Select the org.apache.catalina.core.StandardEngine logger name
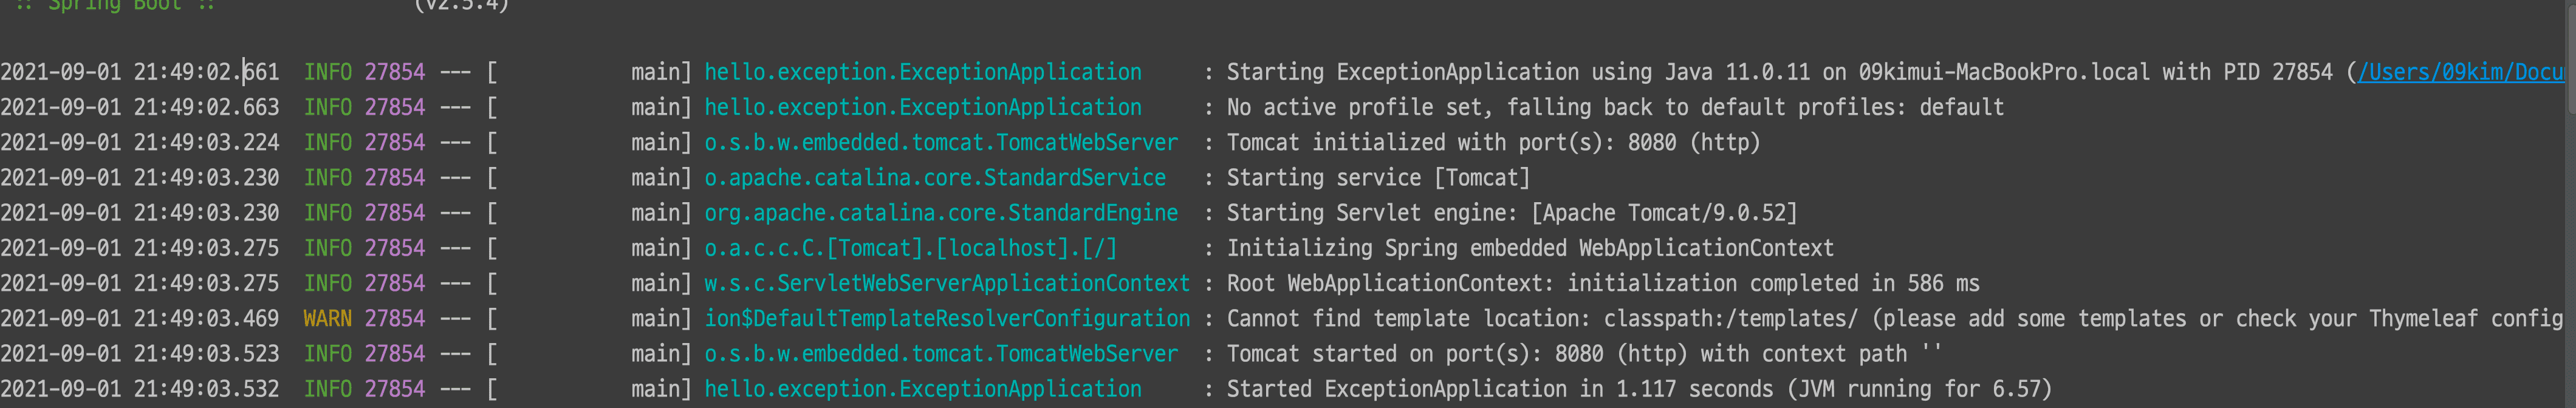Image resolution: width=2576 pixels, height=408 pixels. tap(940, 213)
